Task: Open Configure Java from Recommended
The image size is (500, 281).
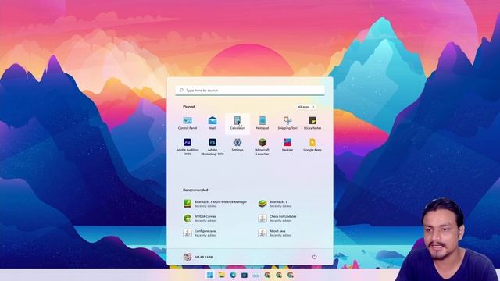Action: coord(200,233)
